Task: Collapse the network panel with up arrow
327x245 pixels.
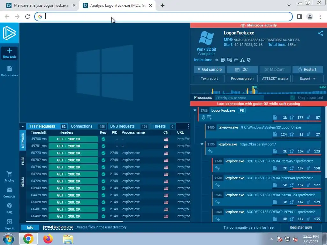Action: tap(23, 126)
